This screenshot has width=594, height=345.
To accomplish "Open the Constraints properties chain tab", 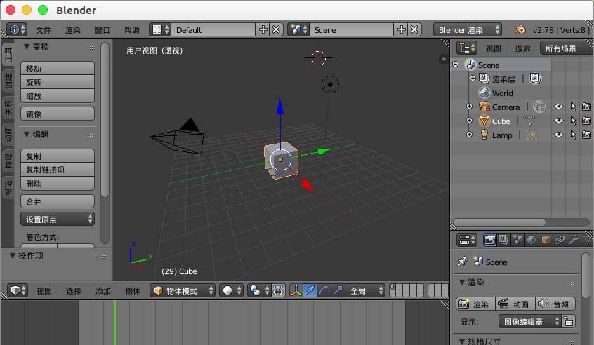I will (560, 240).
